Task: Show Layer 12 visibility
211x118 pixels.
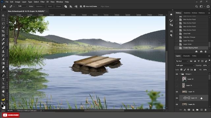Action: pyautogui.click(x=177, y=79)
